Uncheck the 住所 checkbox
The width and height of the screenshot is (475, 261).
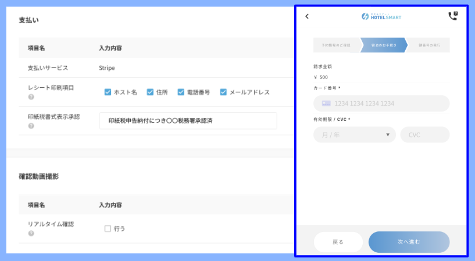150,92
